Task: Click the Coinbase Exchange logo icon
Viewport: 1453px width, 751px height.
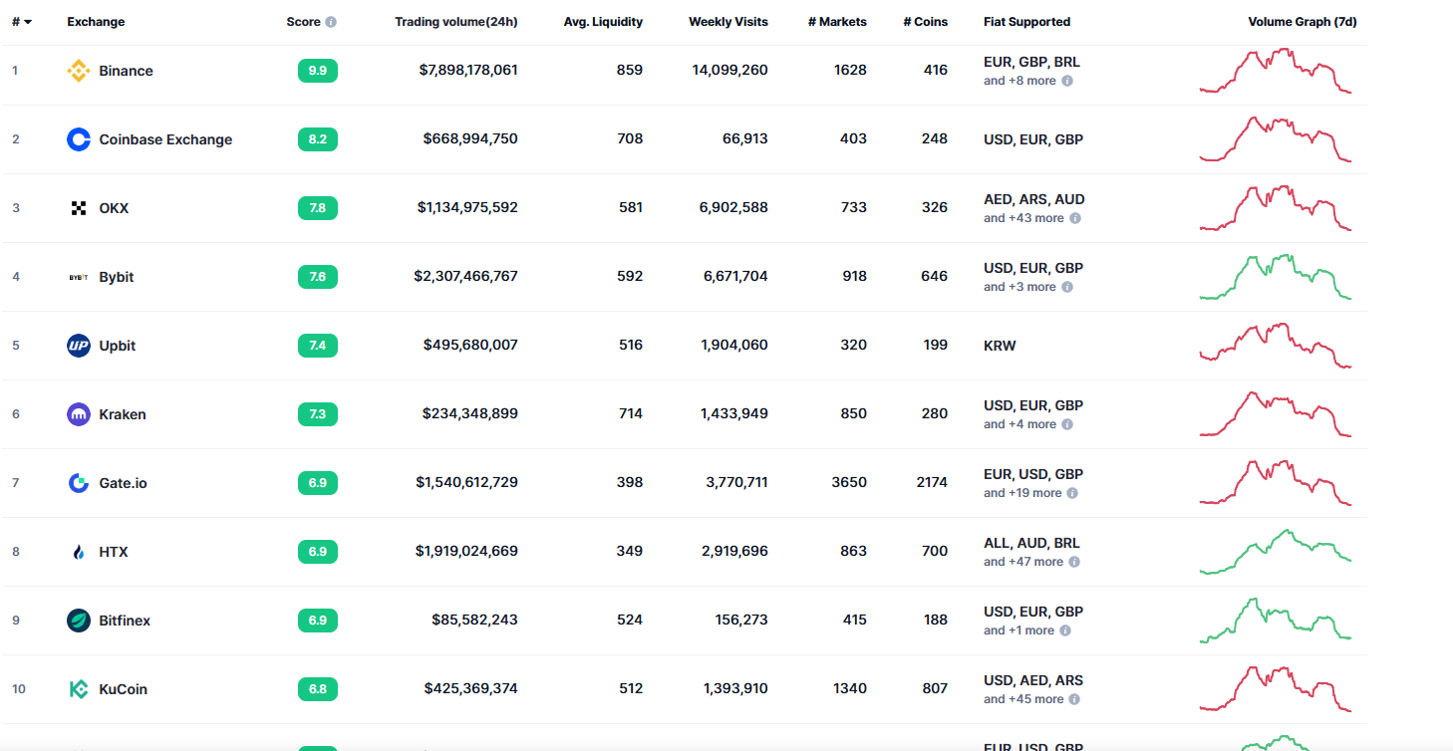Action: 78,139
